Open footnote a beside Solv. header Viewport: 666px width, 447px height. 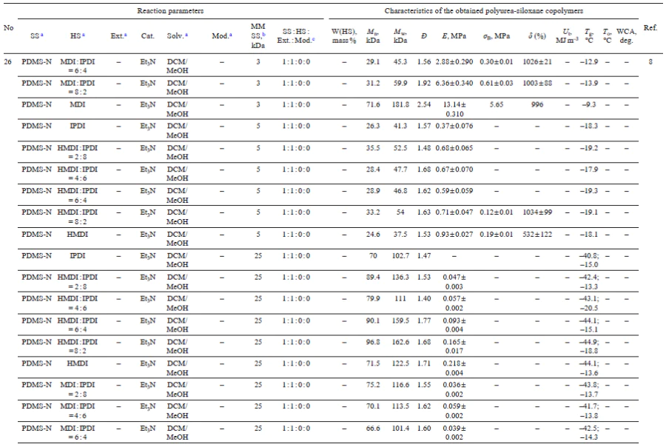click(x=186, y=35)
